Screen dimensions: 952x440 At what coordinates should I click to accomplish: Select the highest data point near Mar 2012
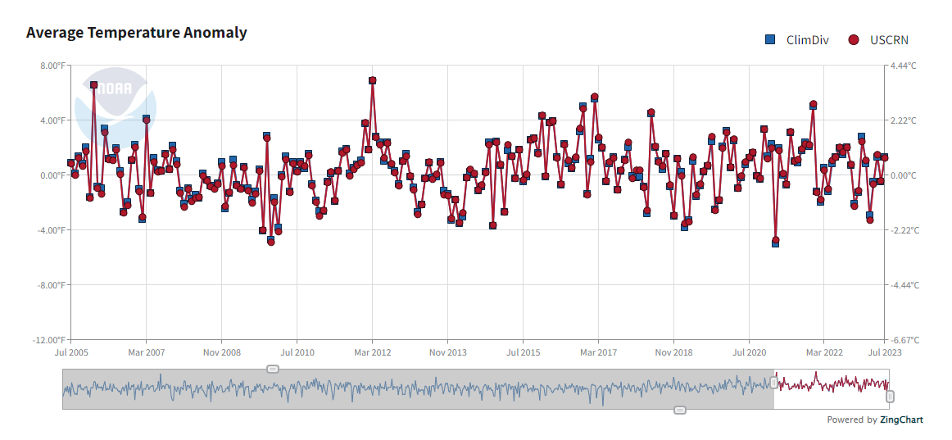click(372, 80)
